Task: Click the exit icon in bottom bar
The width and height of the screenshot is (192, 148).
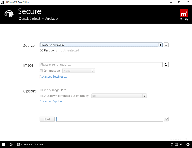Action: pos(188,144)
